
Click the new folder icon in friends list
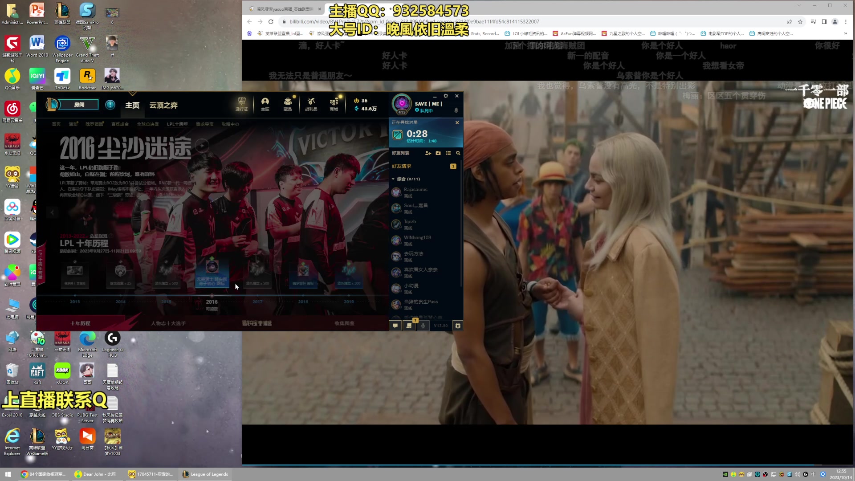[x=438, y=153]
